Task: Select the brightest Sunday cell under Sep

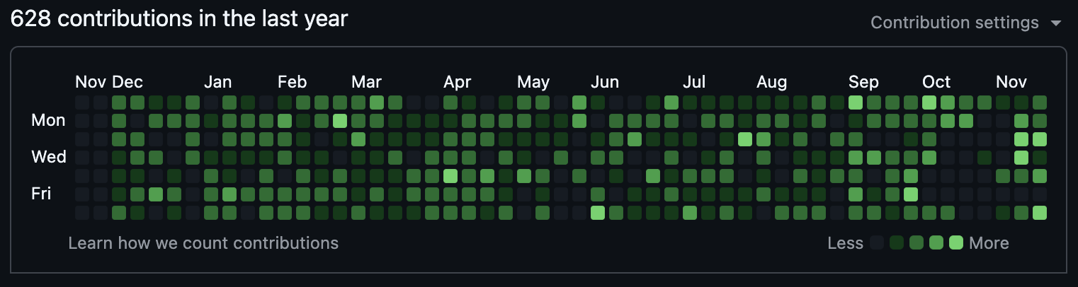Action: [x=856, y=102]
